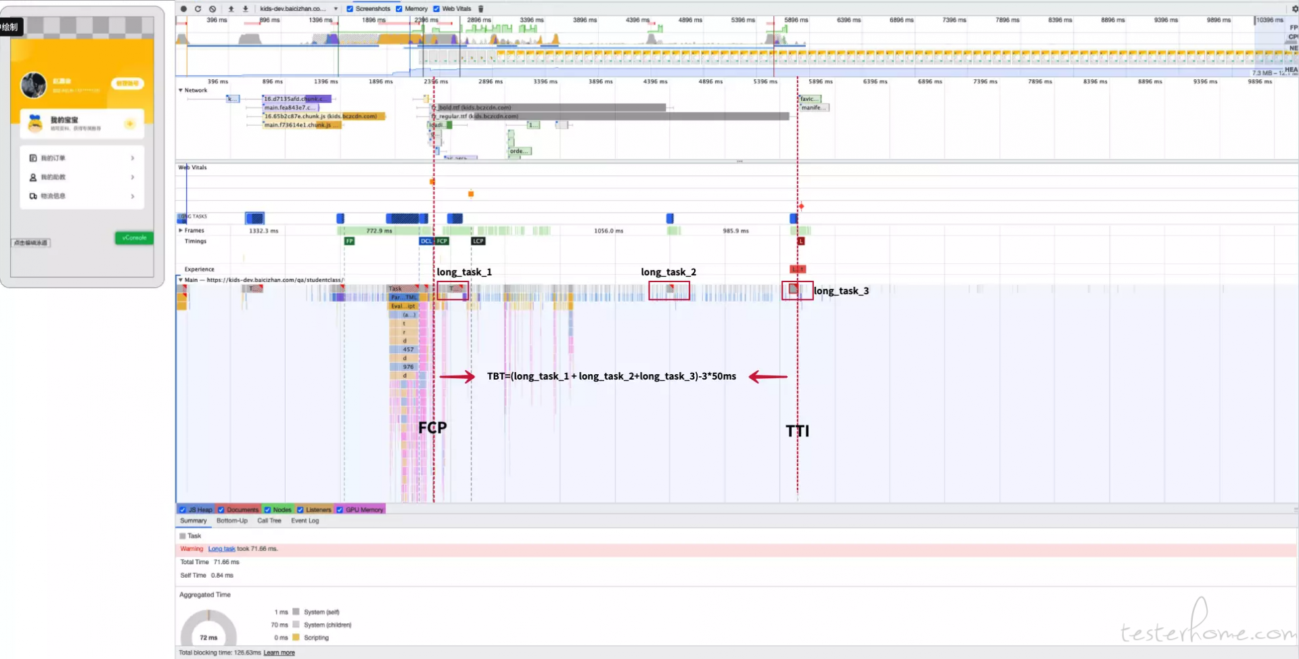The width and height of the screenshot is (1299, 659).
Task: Click the LCP timing marker
Action: [478, 241]
